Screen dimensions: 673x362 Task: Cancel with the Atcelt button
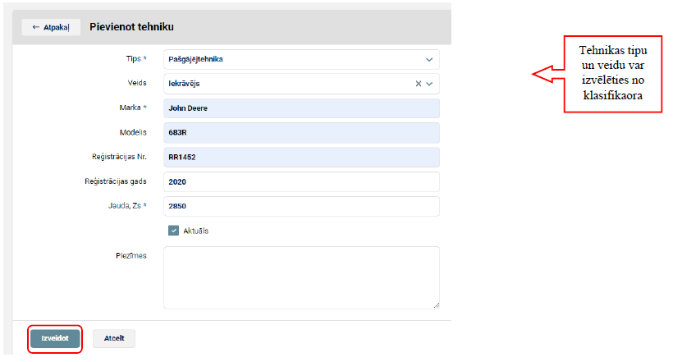(113, 338)
